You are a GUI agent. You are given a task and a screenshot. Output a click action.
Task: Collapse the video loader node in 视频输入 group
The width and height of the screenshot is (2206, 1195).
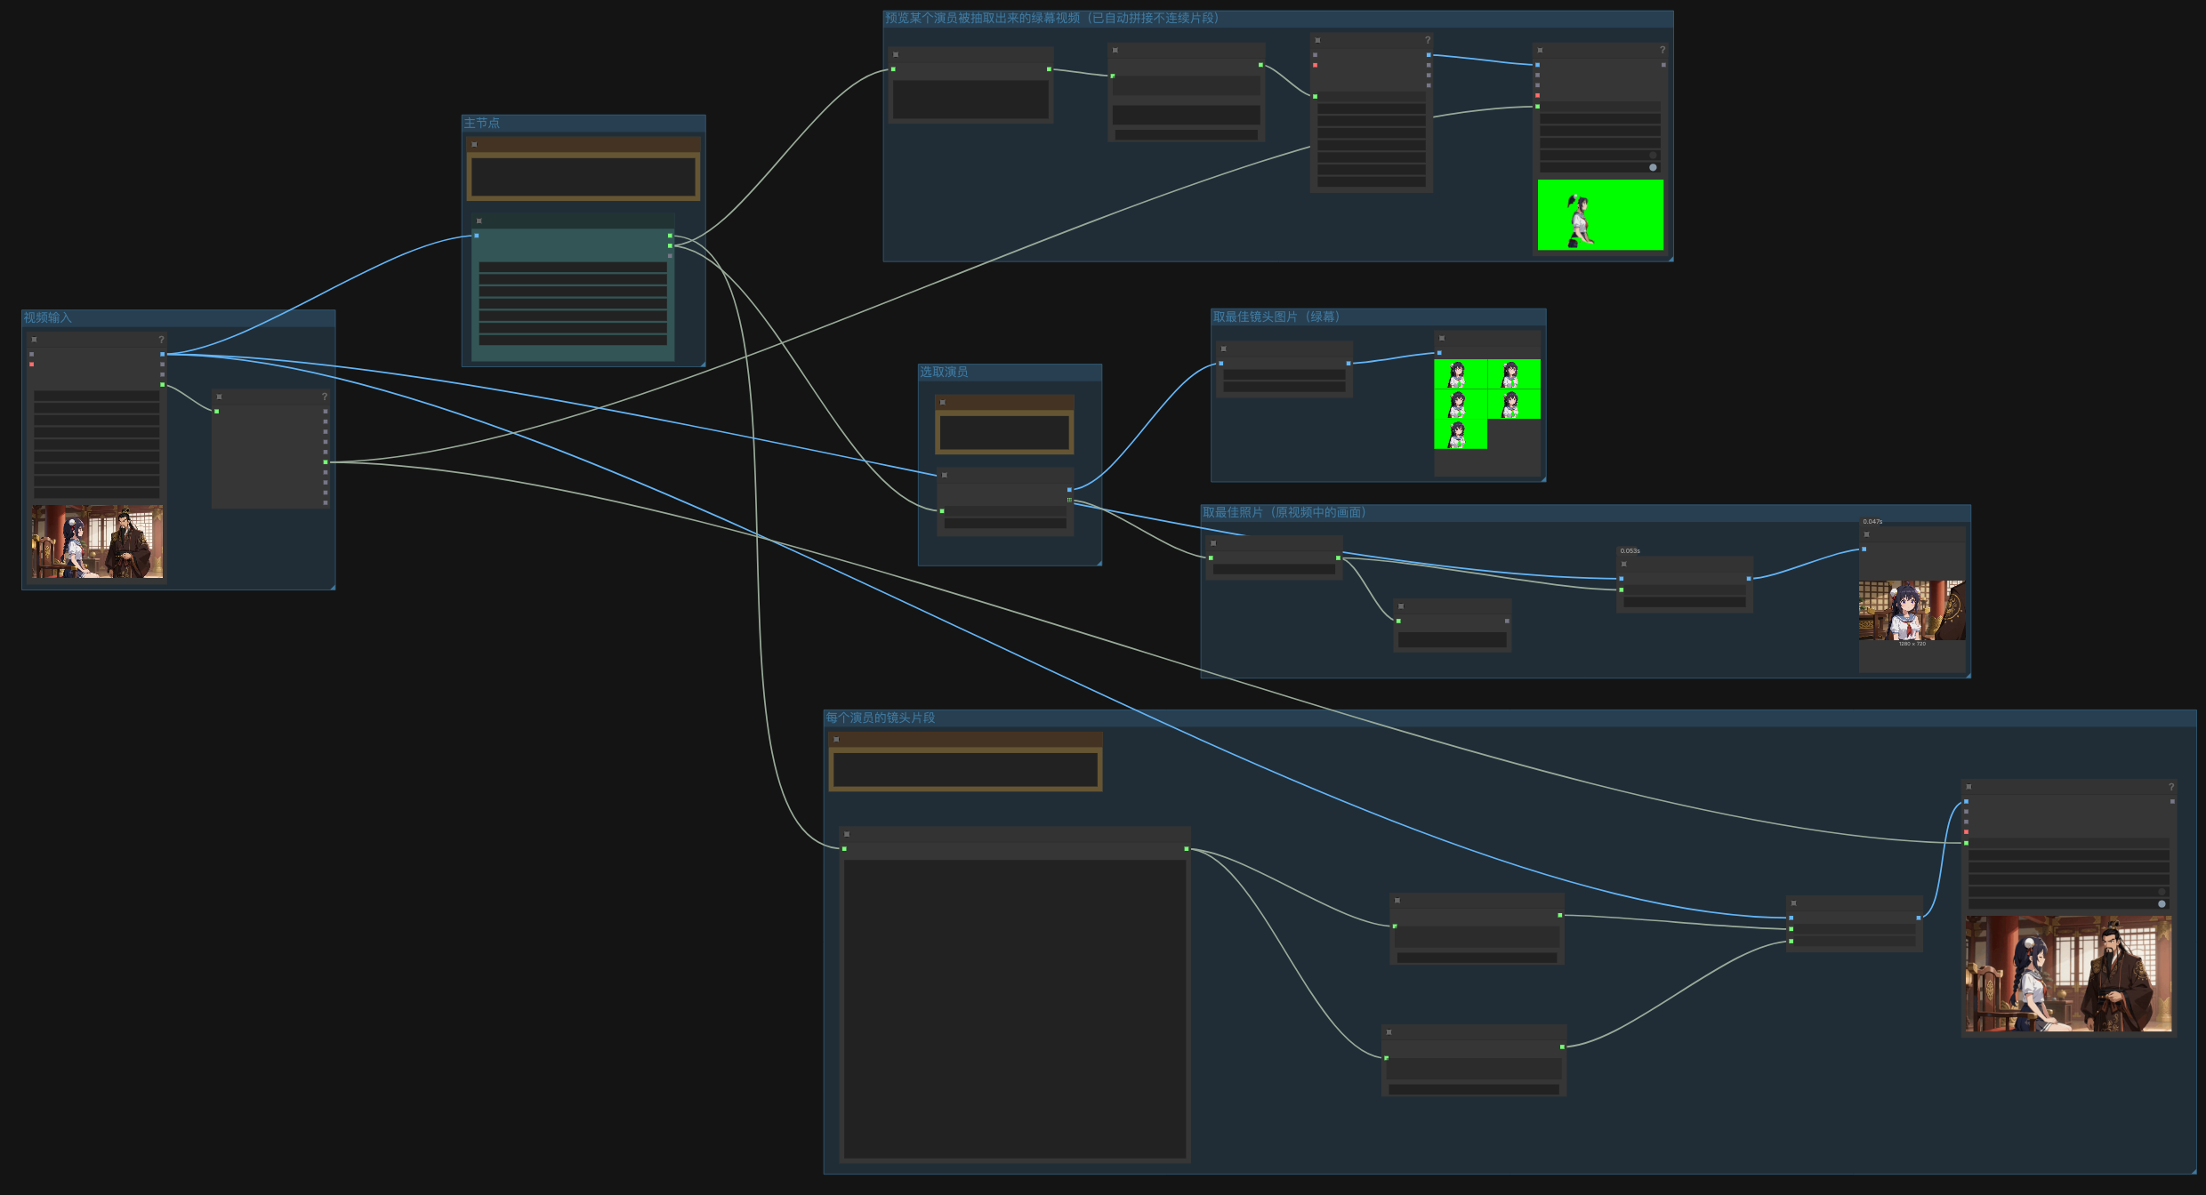click(35, 340)
